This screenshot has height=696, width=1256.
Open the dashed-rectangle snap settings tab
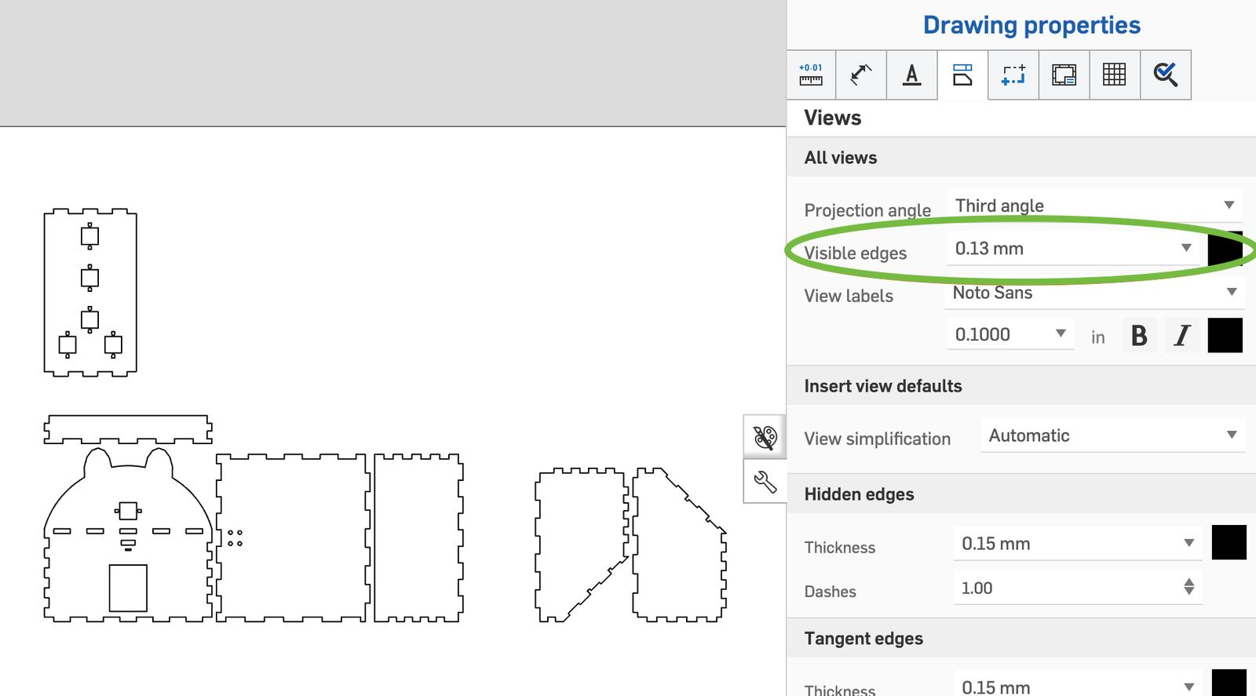[x=1013, y=75]
